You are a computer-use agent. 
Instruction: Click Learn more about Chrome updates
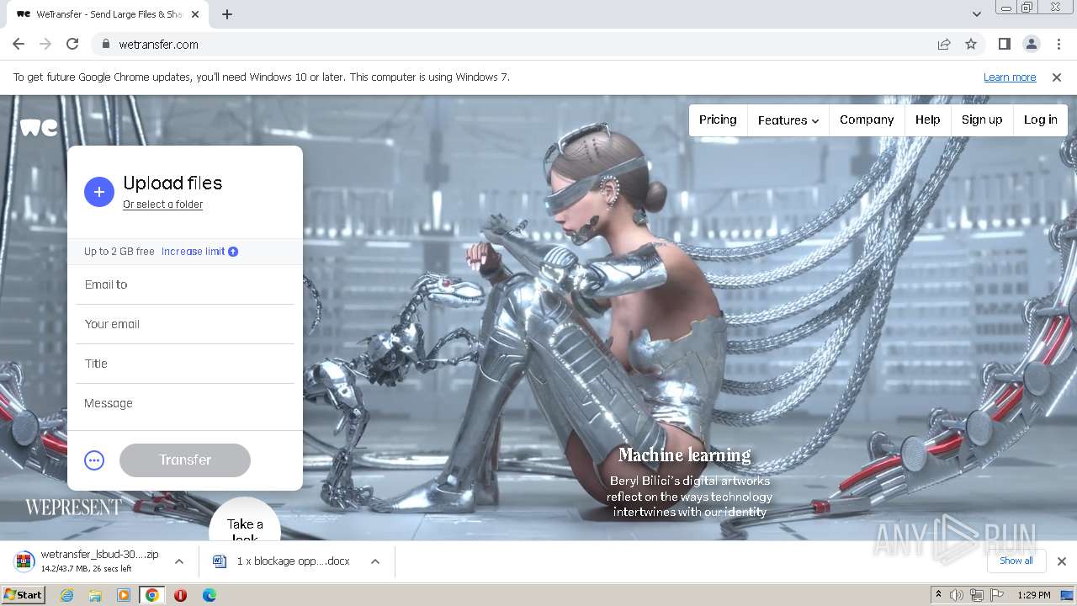coord(1010,77)
